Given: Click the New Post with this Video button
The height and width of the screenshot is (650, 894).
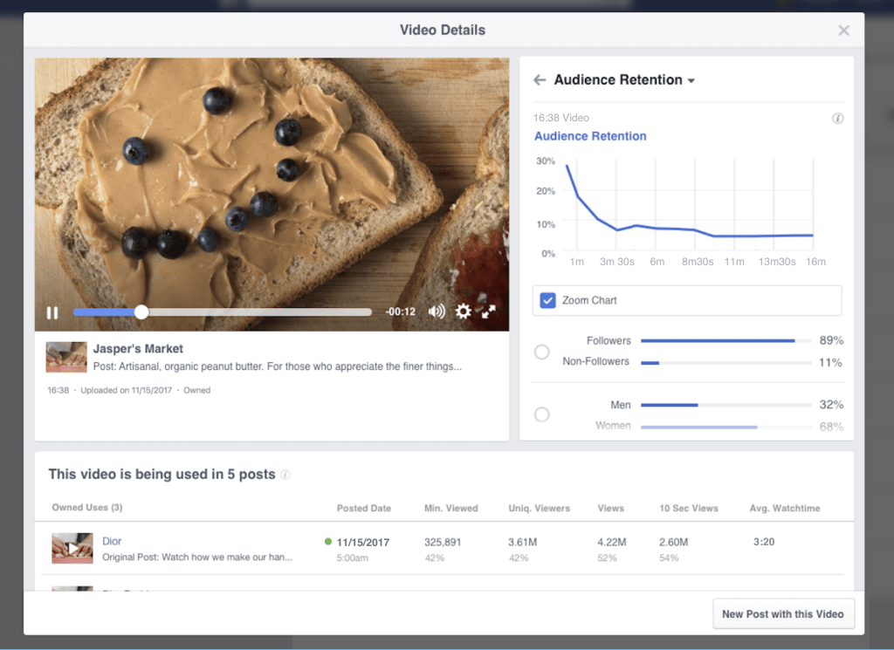Looking at the screenshot, I should tap(783, 613).
